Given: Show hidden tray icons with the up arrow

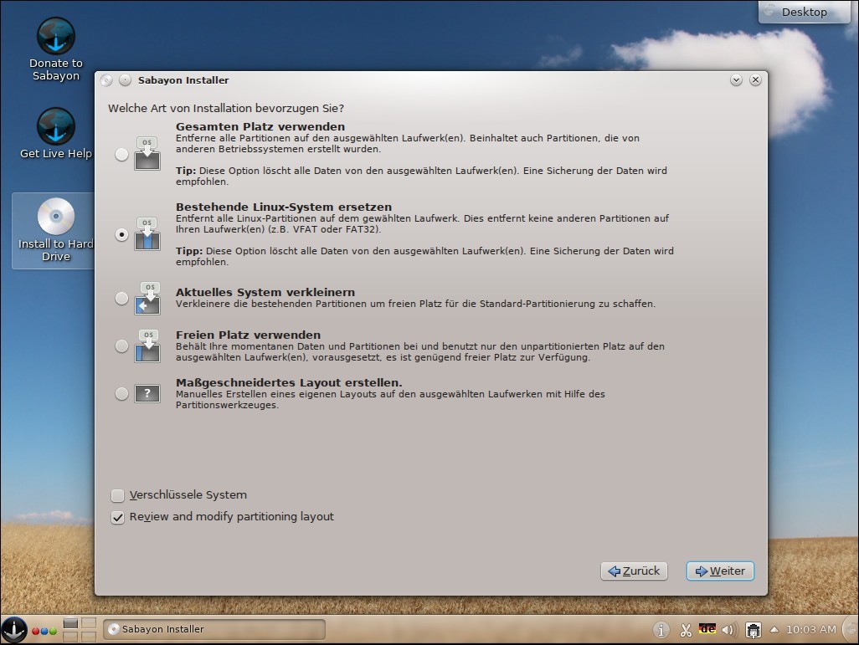Looking at the screenshot, I should [774, 630].
